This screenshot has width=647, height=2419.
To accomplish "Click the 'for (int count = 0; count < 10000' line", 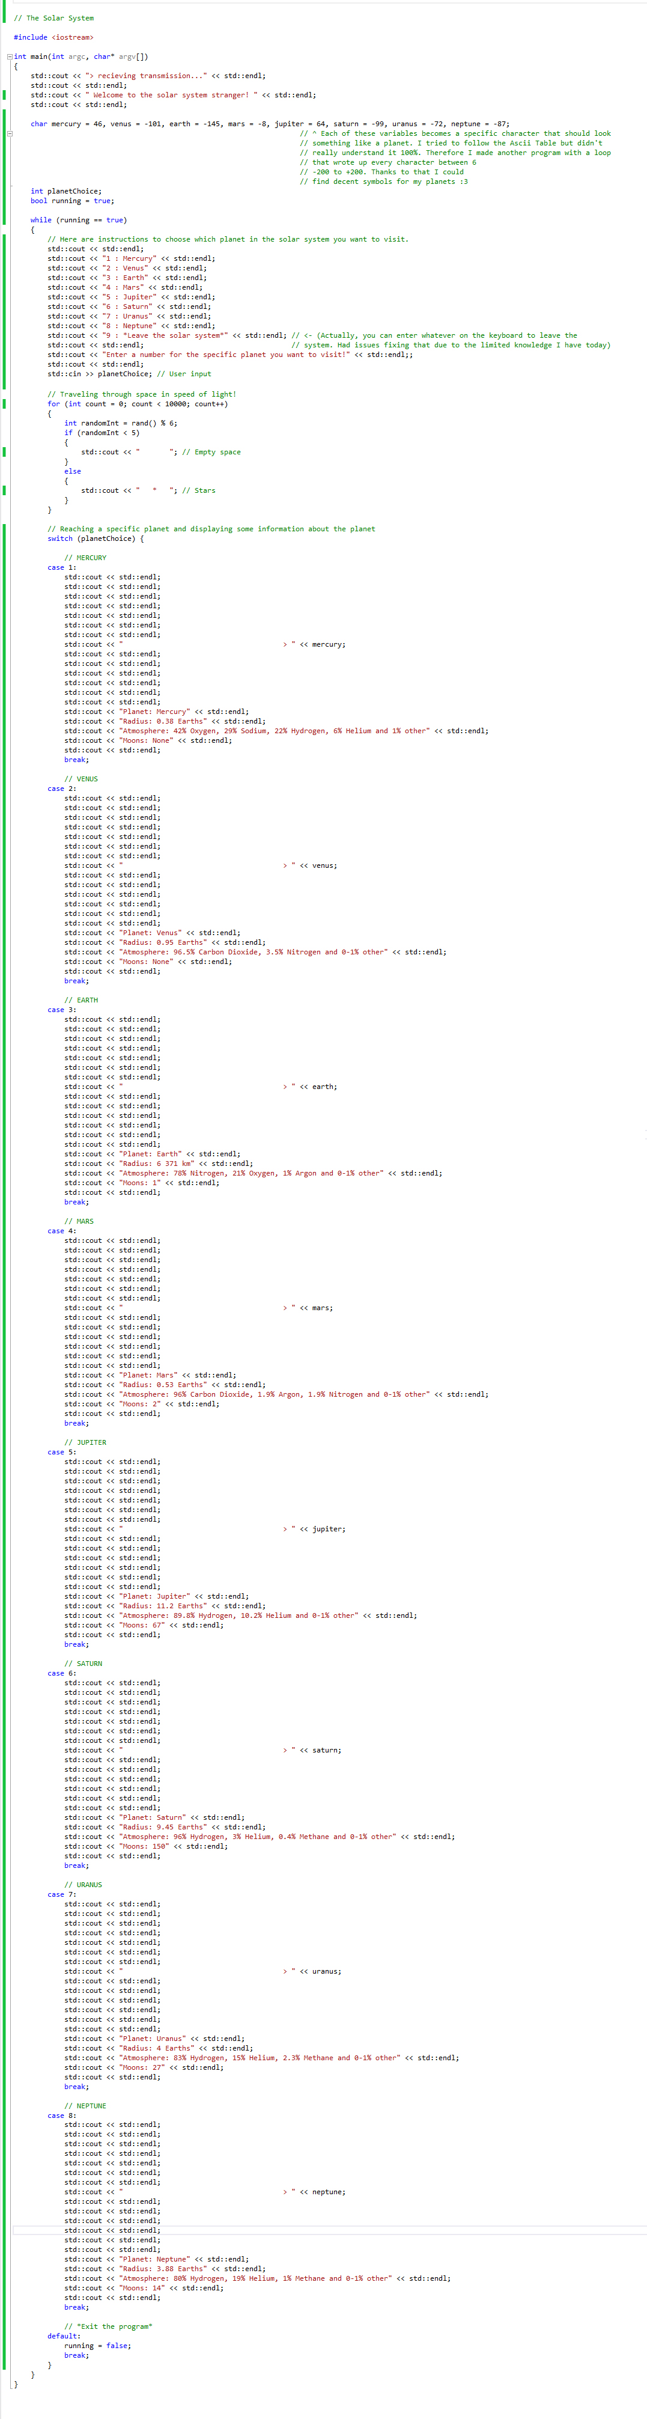I will 138,404.
